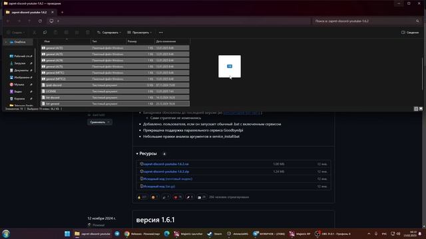Expand the OneDrive tree node
This screenshot has width=426, height=239.
click(6, 42)
